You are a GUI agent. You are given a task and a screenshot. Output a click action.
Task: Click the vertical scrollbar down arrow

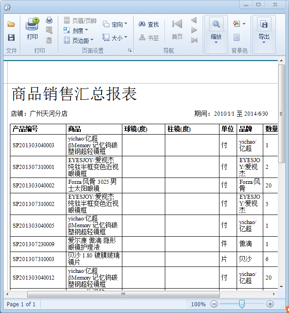[281, 287]
